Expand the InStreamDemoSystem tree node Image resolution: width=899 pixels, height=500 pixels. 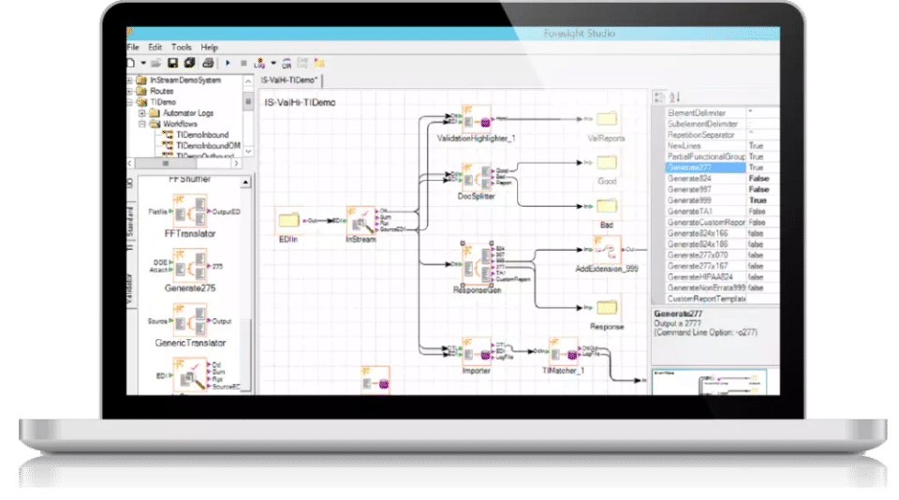130,81
